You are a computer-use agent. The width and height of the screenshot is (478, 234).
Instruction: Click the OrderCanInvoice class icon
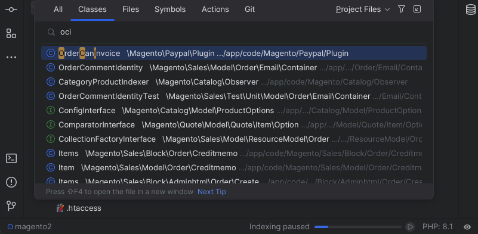click(50, 53)
